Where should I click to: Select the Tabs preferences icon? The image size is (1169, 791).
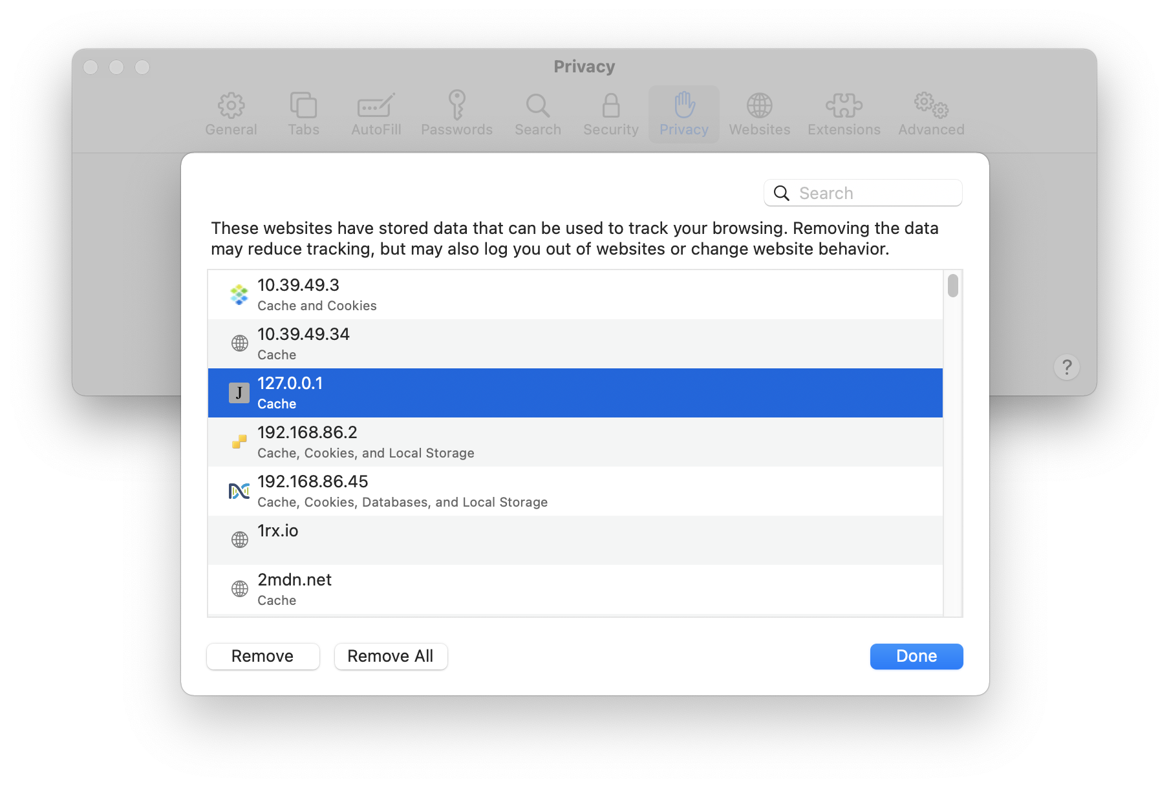pyautogui.click(x=303, y=113)
